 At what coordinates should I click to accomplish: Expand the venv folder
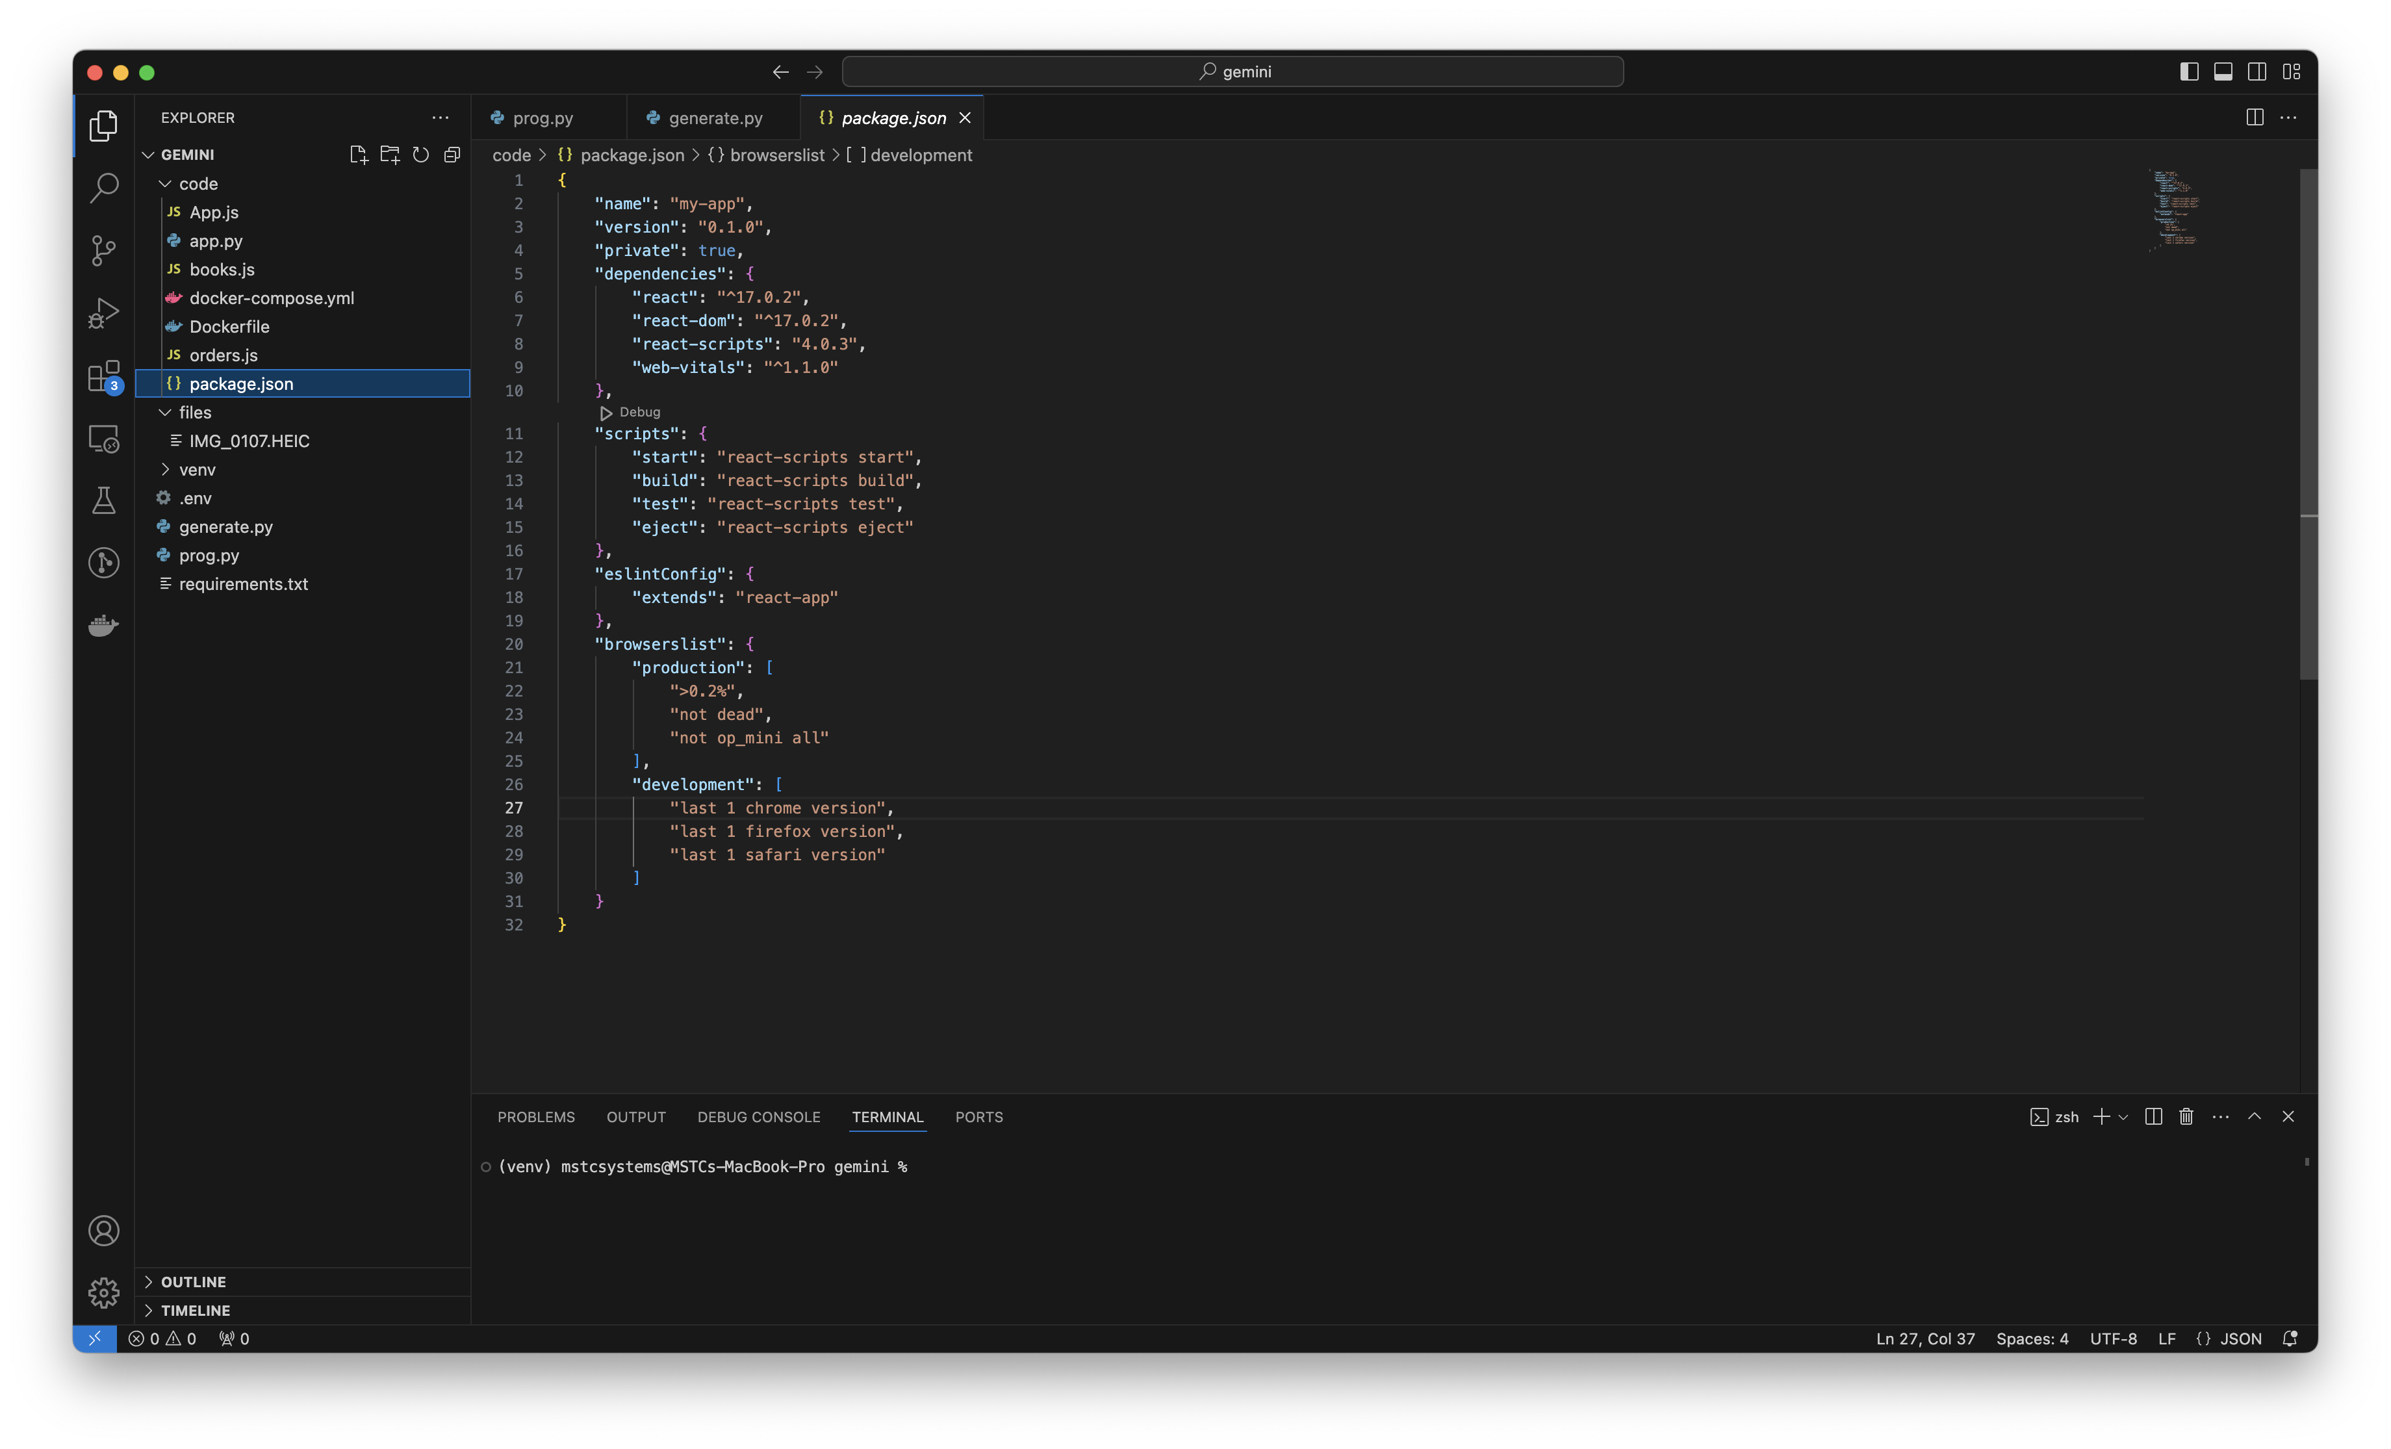(x=197, y=470)
